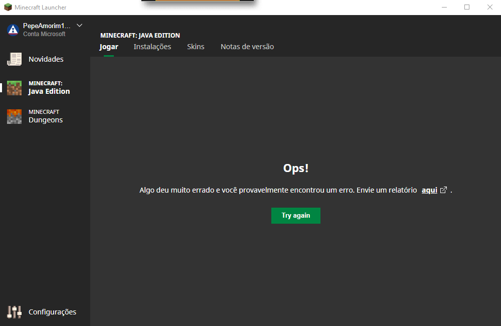Click the Configurações label
The image size is (501, 326).
pyautogui.click(x=52, y=312)
